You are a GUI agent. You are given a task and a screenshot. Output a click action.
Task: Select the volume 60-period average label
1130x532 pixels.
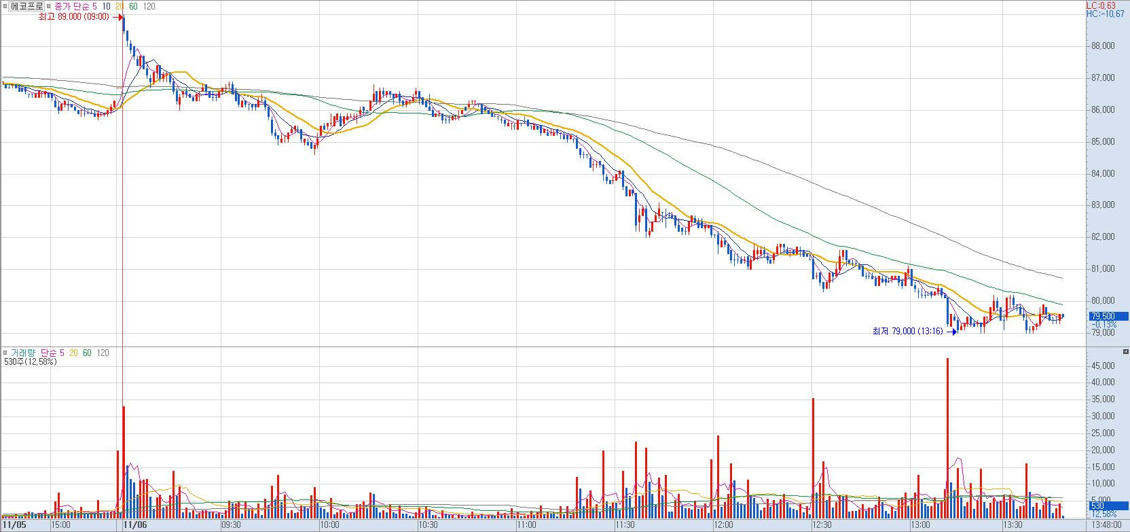click(87, 353)
